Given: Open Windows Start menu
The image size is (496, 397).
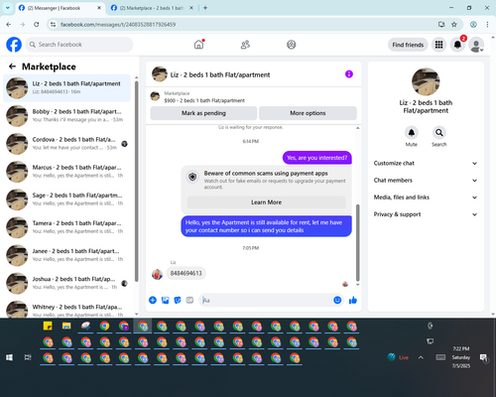Looking at the screenshot, I should pos(9,357).
